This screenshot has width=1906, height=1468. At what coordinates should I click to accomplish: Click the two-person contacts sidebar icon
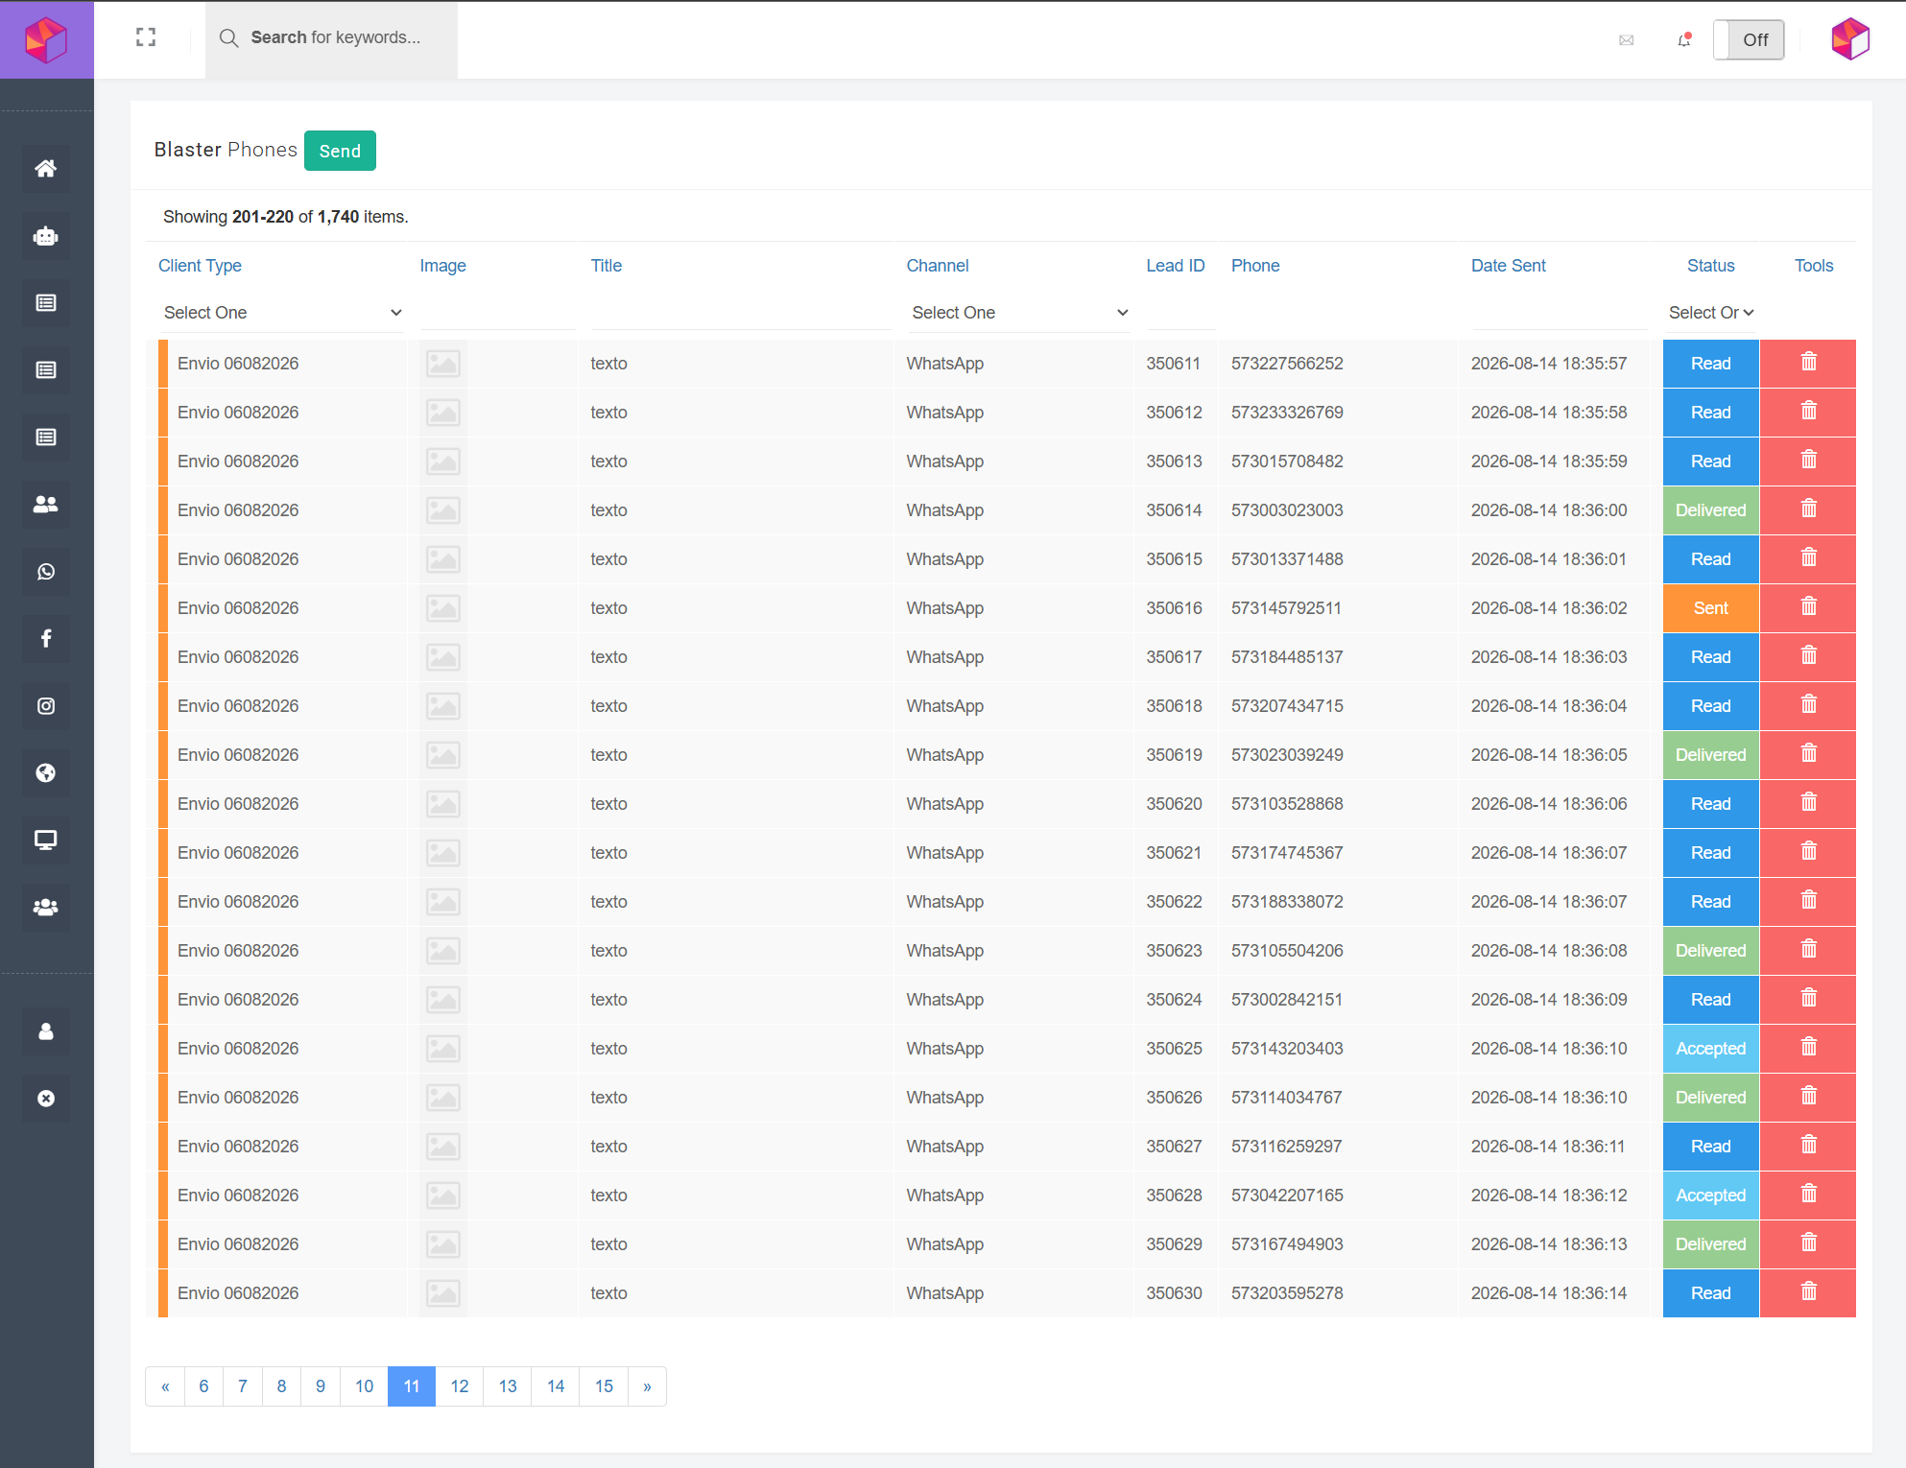click(x=45, y=505)
